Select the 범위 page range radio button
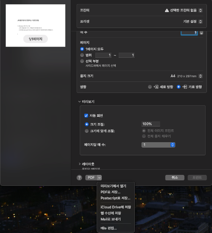Image resolution: width=212 pixels, height=233 pixels. click(82, 55)
